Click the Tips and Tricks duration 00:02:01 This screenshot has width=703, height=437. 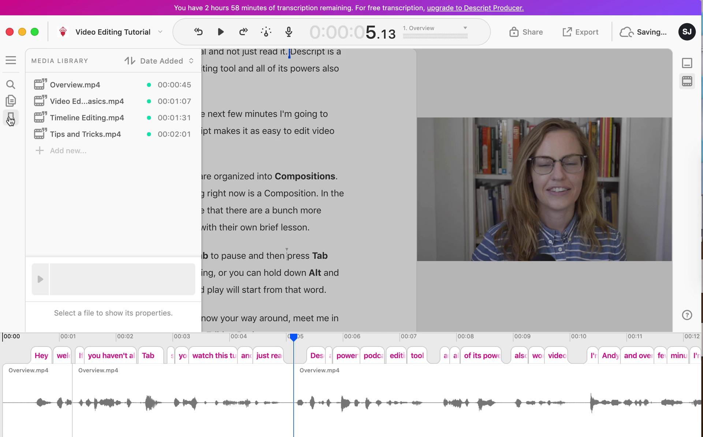[x=174, y=134]
